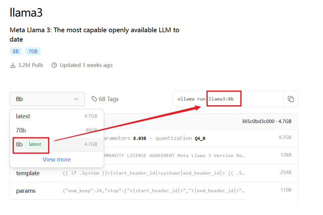Open the 68 Tags link

(105, 99)
